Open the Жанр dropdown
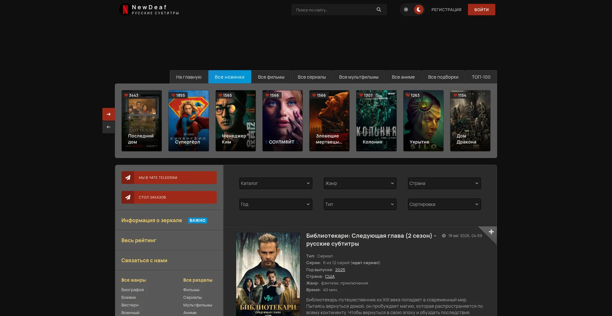The width and height of the screenshot is (612, 316). click(x=360, y=183)
